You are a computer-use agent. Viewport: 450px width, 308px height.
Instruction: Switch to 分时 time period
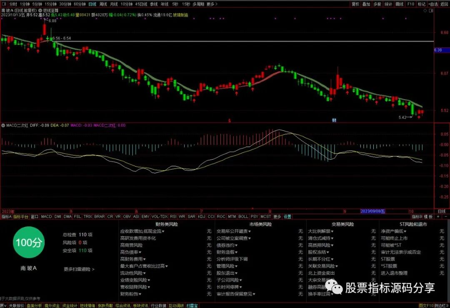tap(13, 4)
